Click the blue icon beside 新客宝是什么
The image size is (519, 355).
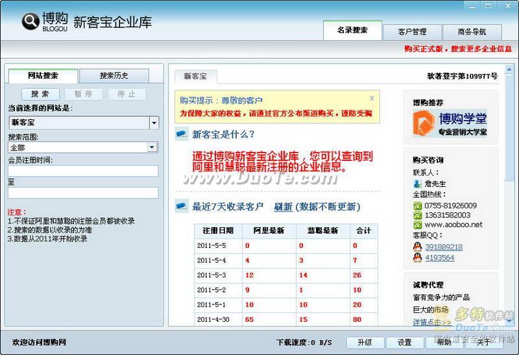(182, 134)
